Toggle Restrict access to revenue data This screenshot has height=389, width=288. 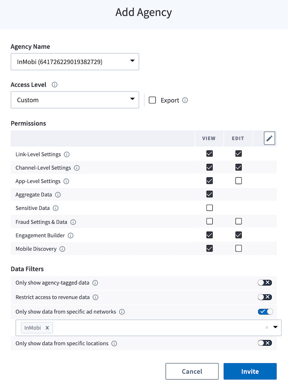tap(265, 297)
